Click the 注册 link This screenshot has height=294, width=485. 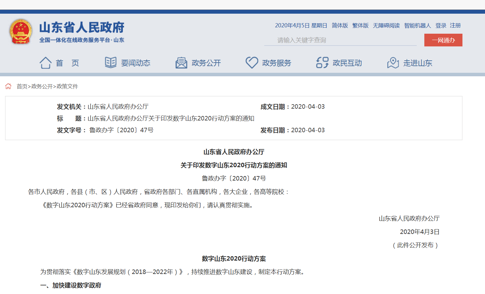(455, 25)
